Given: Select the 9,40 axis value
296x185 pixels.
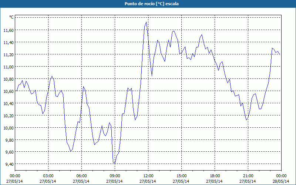Looking at the screenshot, I should tap(10, 164).
